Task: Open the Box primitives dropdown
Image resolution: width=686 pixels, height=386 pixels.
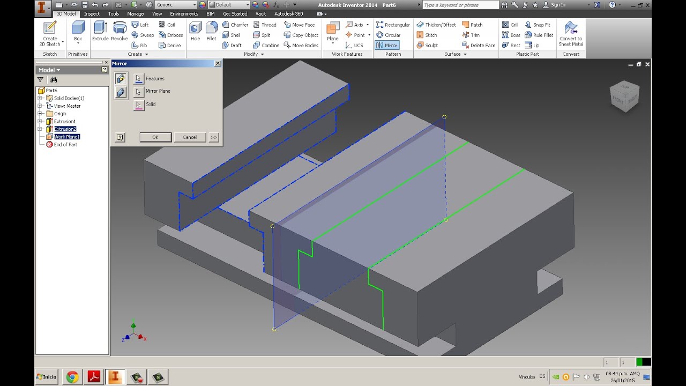Action: point(78,42)
